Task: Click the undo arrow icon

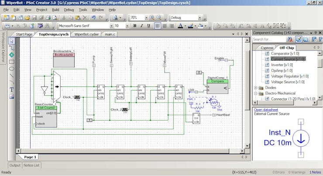Action: [x=93, y=18]
